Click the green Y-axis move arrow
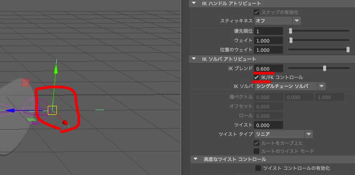Image resolution: width=355 pixels, height=175 pixels. [x=56, y=69]
